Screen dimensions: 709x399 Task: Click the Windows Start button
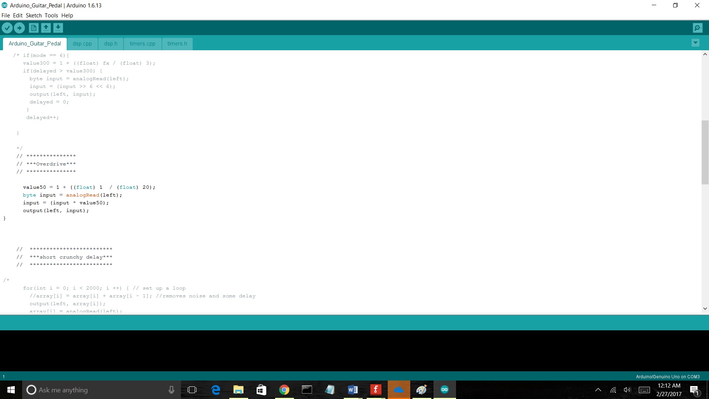[11, 390]
